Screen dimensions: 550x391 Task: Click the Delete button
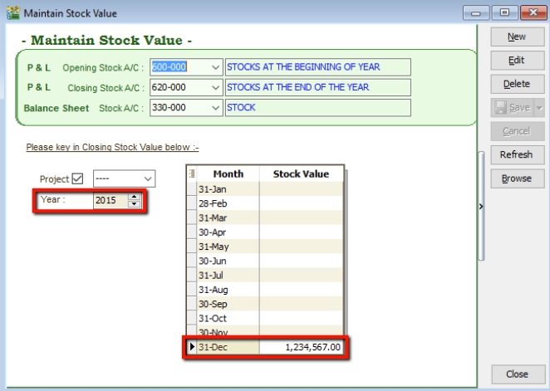pyautogui.click(x=516, y=84)
